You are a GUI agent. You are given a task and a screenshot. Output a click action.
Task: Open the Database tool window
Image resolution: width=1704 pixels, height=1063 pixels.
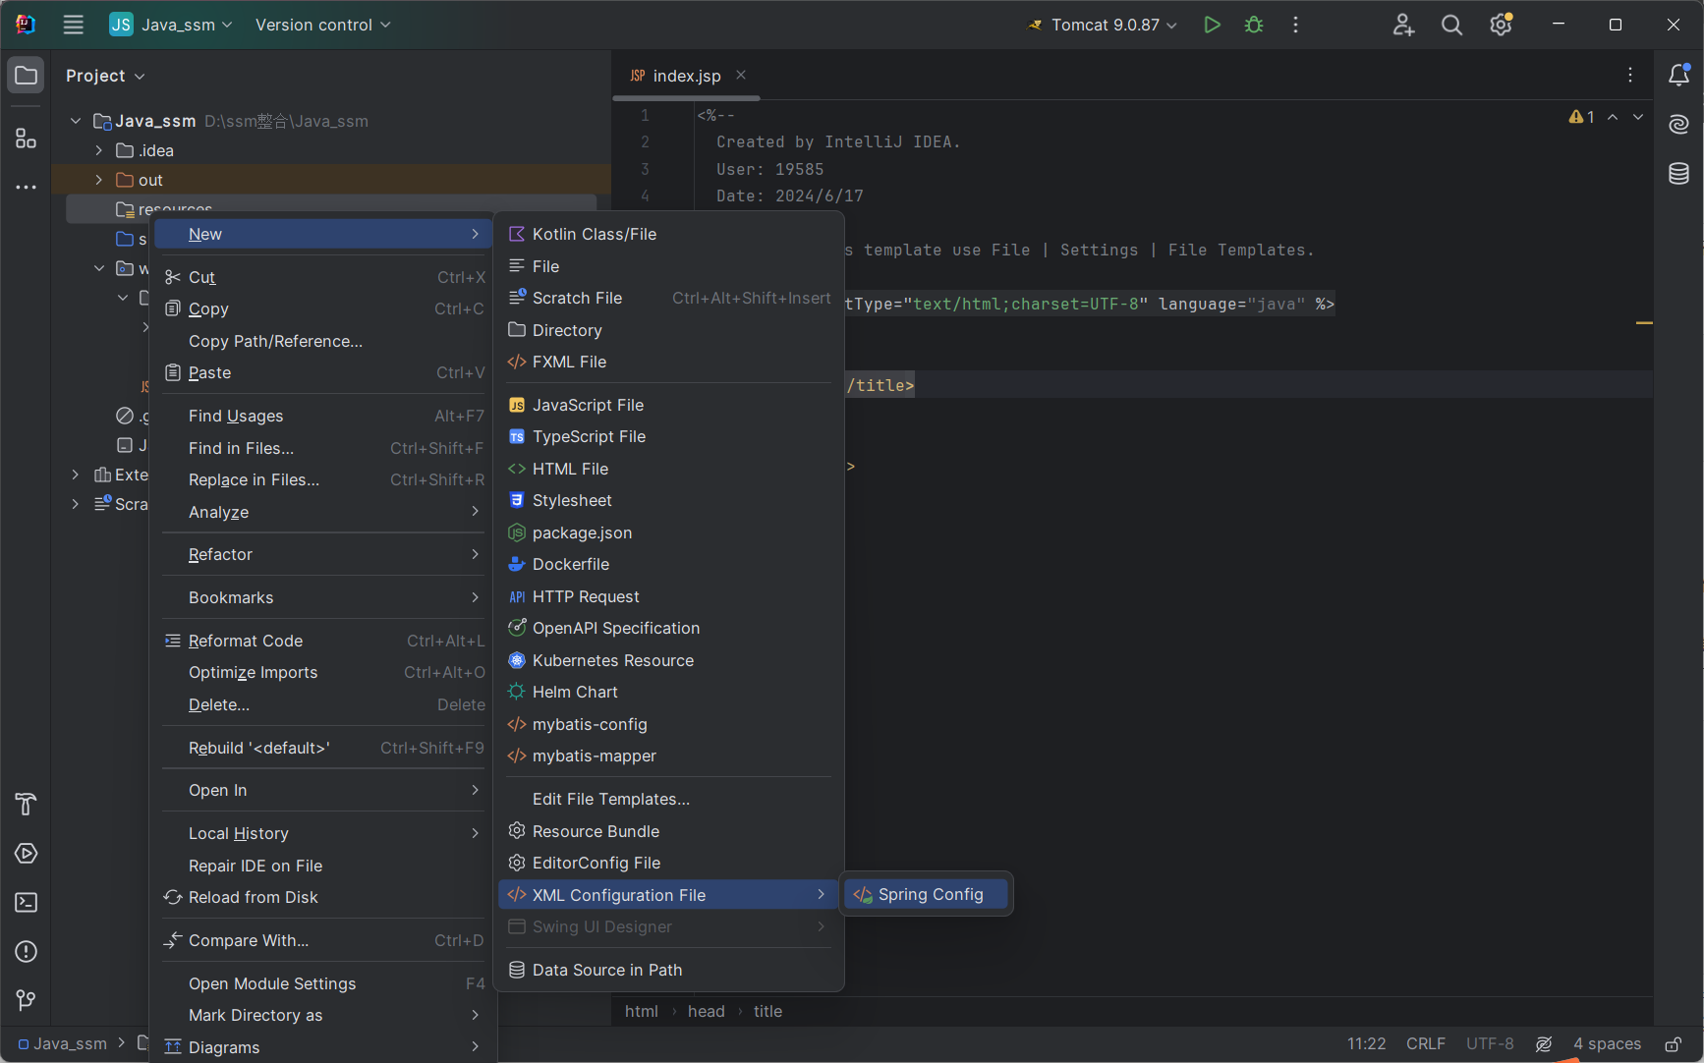click(1678, 174)
